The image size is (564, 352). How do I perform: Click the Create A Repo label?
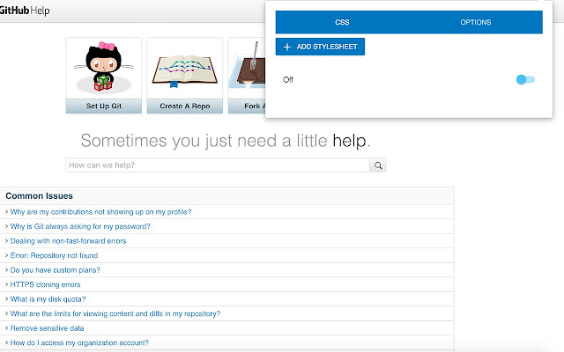tap(185, 106)
